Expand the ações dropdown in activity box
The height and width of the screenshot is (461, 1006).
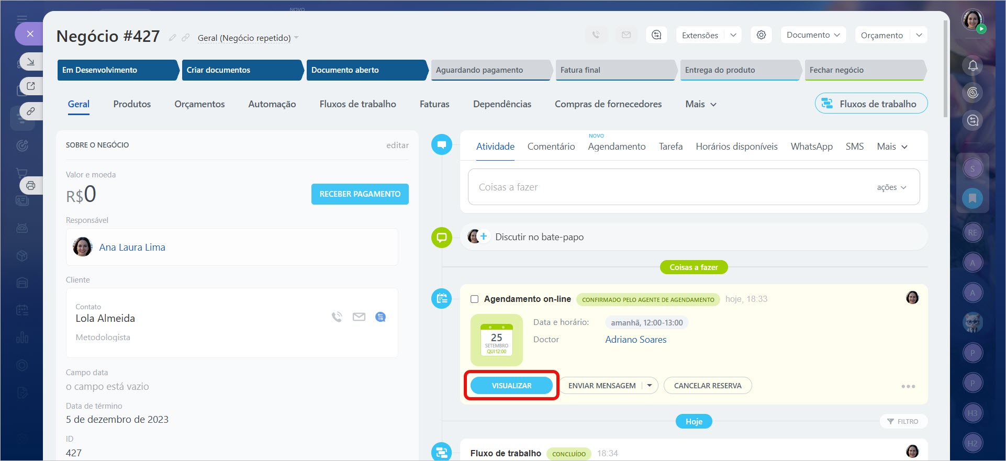click(x=891, y=187)
